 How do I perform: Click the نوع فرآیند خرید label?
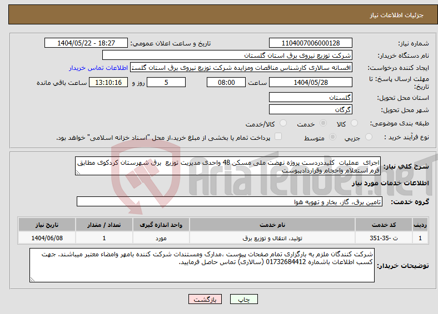click(x=407, y=137)
